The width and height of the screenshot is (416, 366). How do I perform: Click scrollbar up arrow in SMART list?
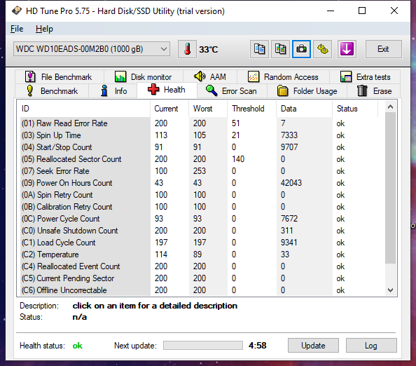(390, 107)
